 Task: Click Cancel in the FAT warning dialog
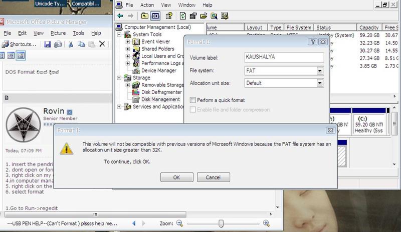tap(213, 177)
